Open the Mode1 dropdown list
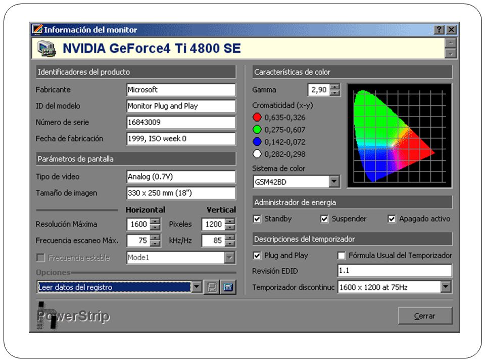The width and height of the screenshot is (485, 363). tap(229, 258)
